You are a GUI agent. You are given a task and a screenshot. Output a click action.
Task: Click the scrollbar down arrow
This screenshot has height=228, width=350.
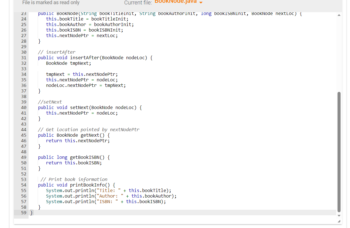[x=339, y=216]
